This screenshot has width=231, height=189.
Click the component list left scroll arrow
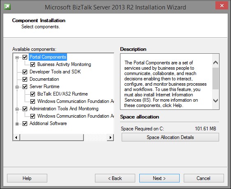pos(16,138)
